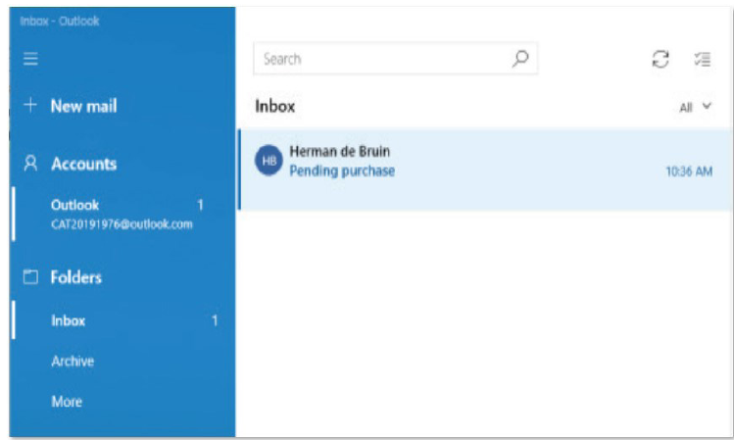Click the HB sender avatar

[269, 161]
